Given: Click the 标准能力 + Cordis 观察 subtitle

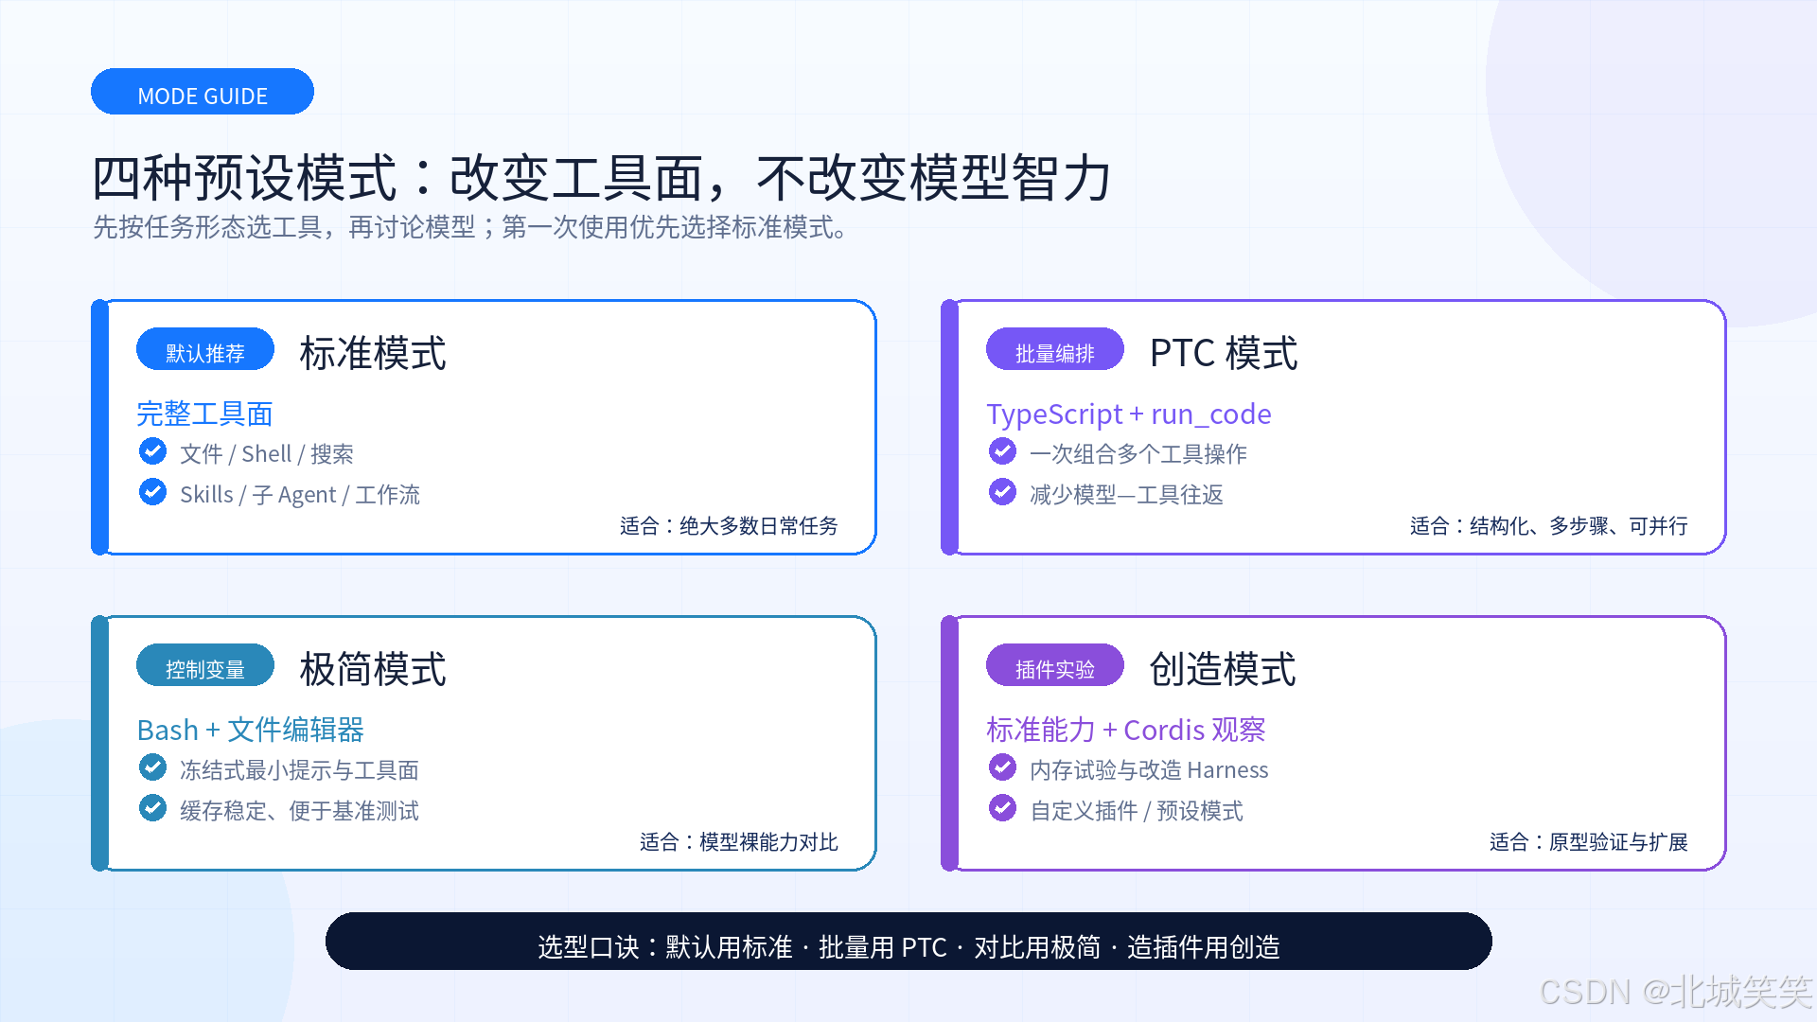Looking at the screenshot, I should (x=1126, y=730).
